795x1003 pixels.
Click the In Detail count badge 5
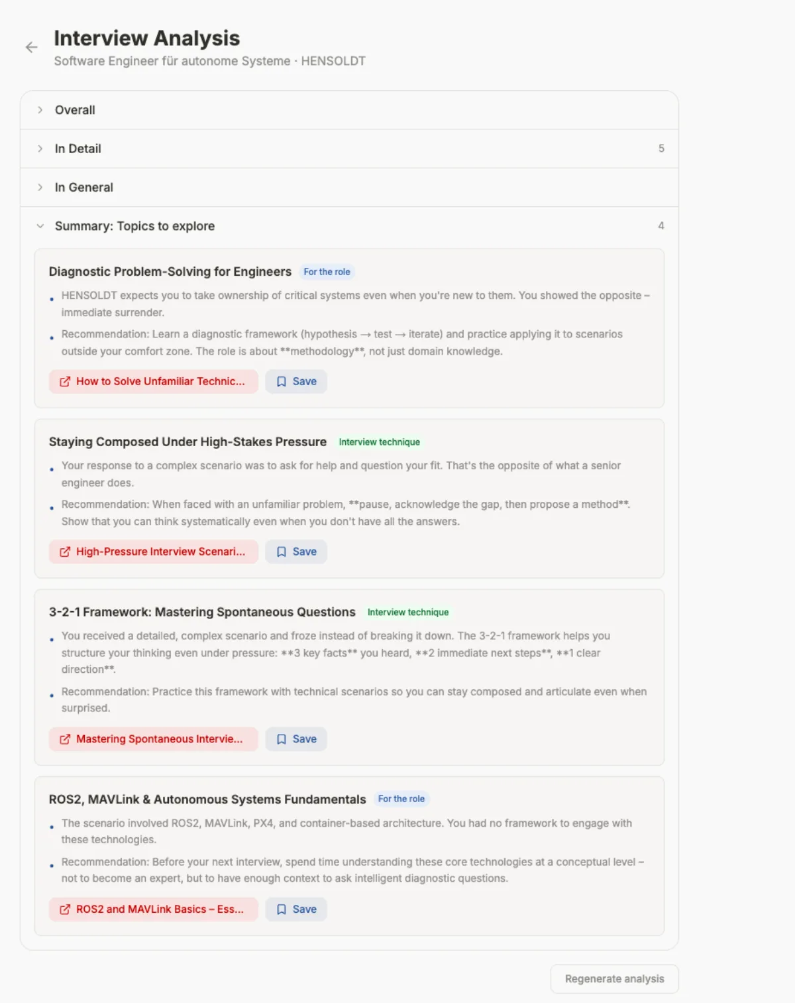(661, 148)
